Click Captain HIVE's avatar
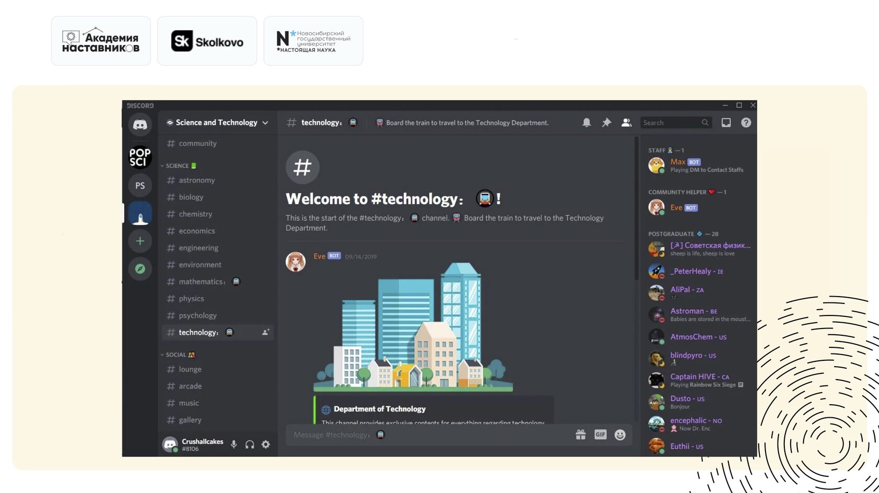This screenshot has height=493, width=879. point(656,380)
